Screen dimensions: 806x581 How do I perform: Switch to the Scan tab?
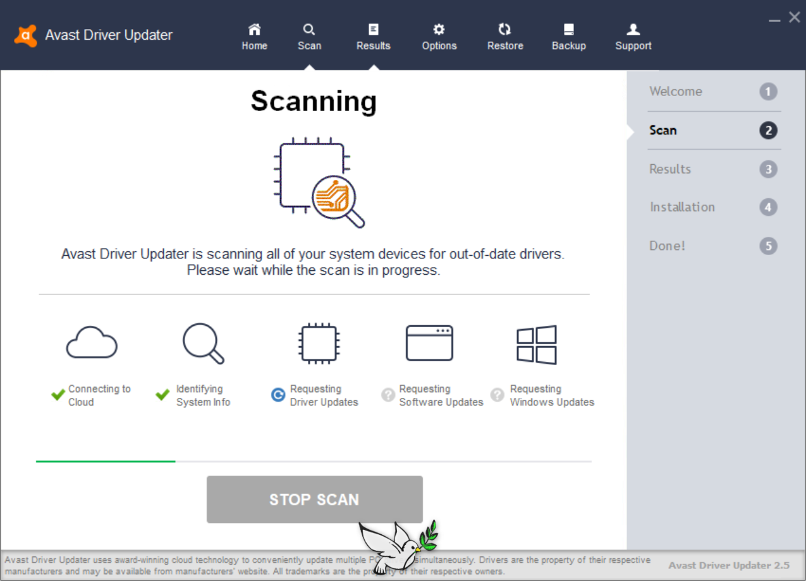point(309,37)
